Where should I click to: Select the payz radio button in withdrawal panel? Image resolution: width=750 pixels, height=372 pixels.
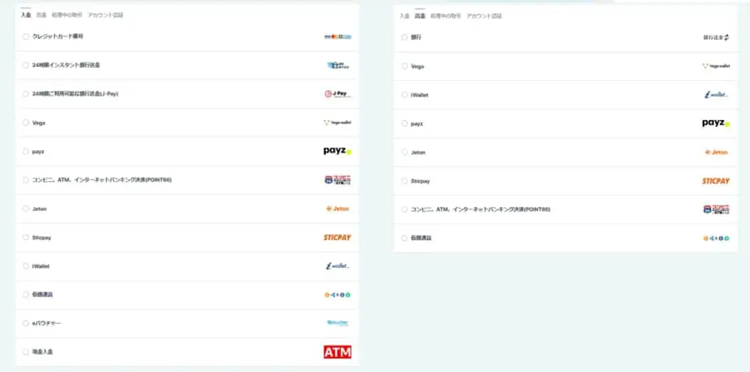click(x=405, y=123)
